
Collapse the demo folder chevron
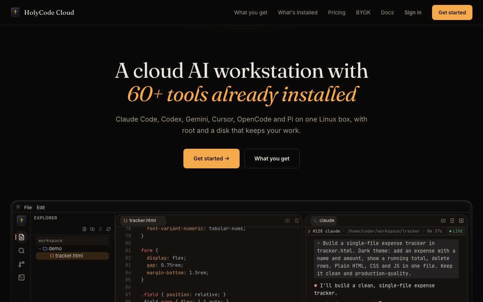[40, 248]
